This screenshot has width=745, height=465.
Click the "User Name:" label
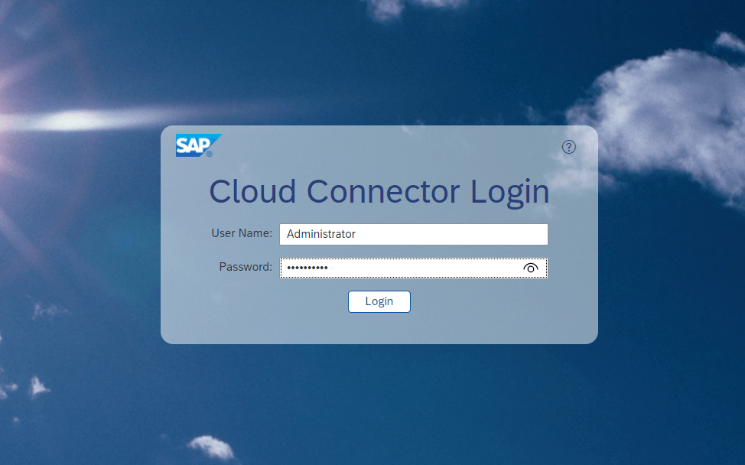pos(242,233)
